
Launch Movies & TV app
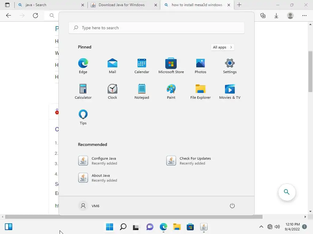click(x=230, y=91)
